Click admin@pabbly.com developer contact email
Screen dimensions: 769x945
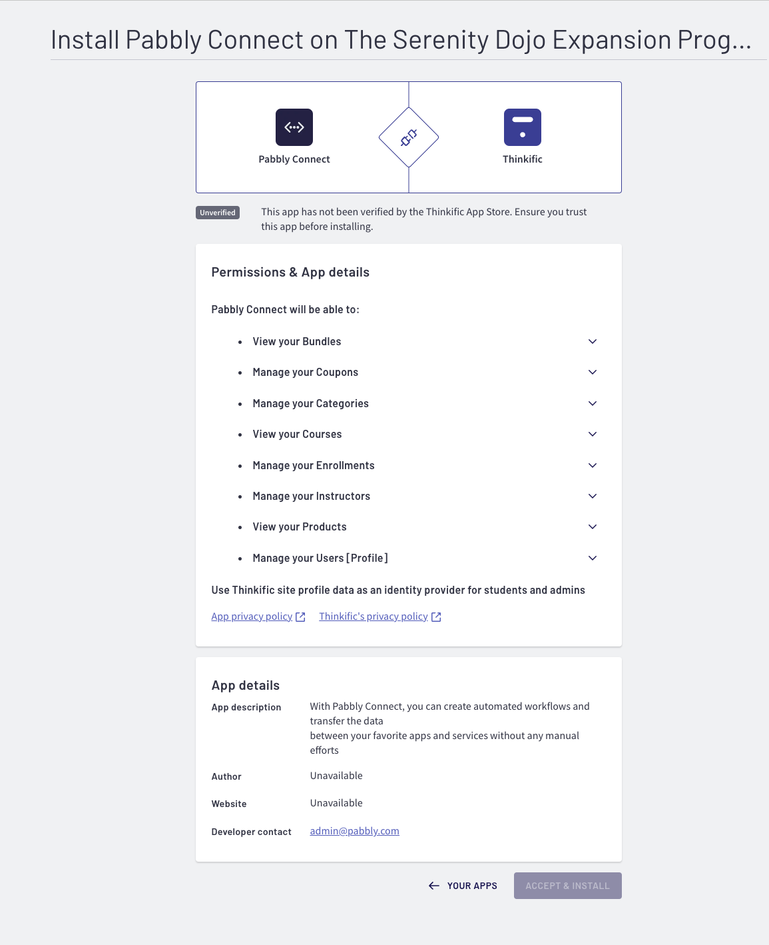(x=354, y=831)
